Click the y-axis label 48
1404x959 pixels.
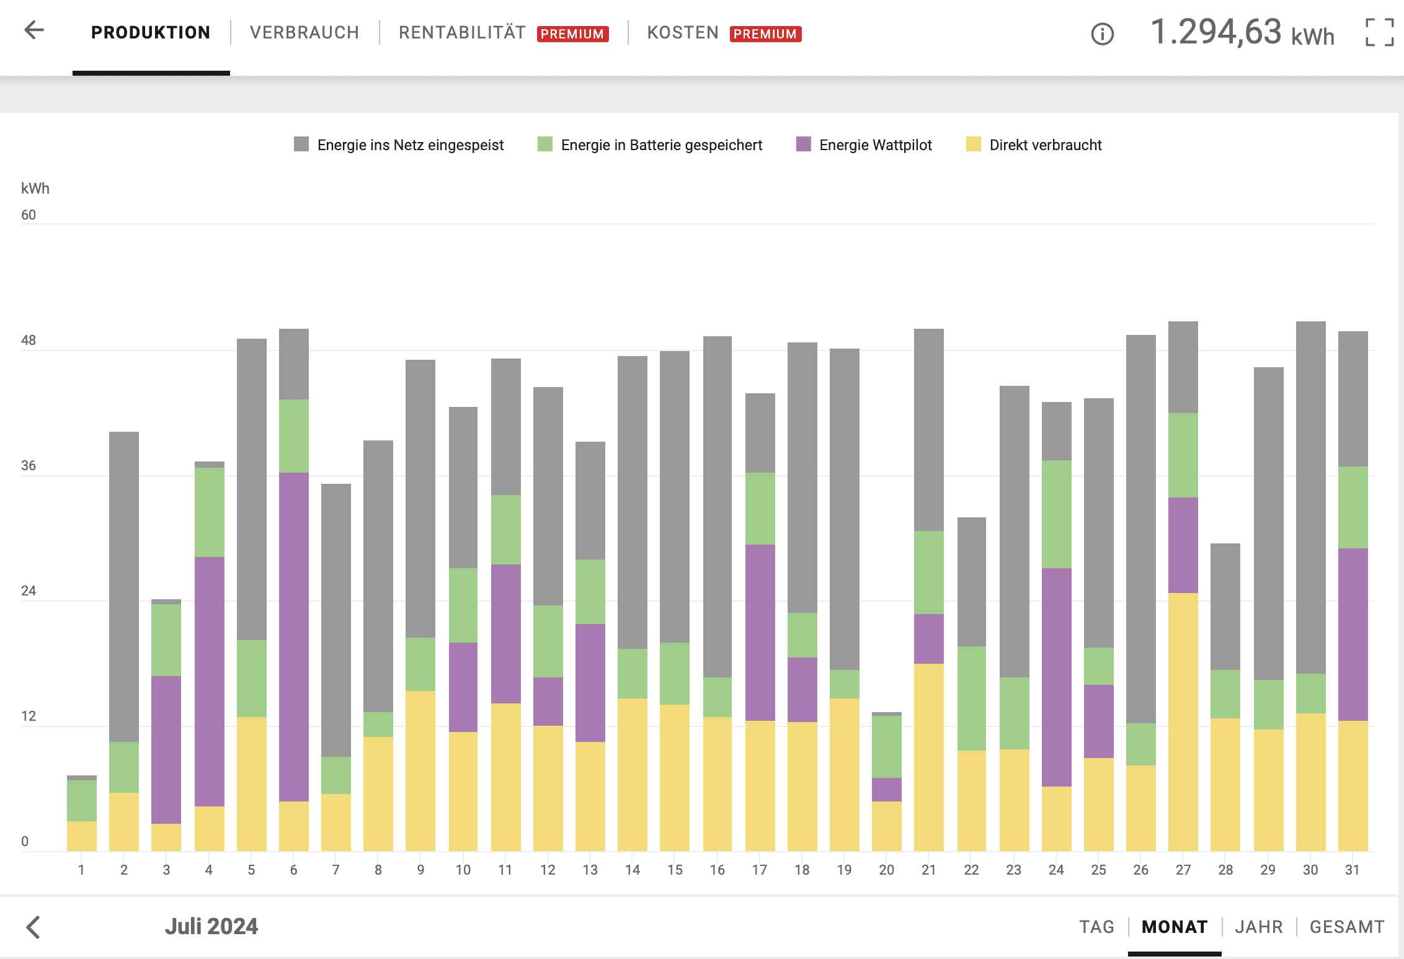click(x=29, y=340)
